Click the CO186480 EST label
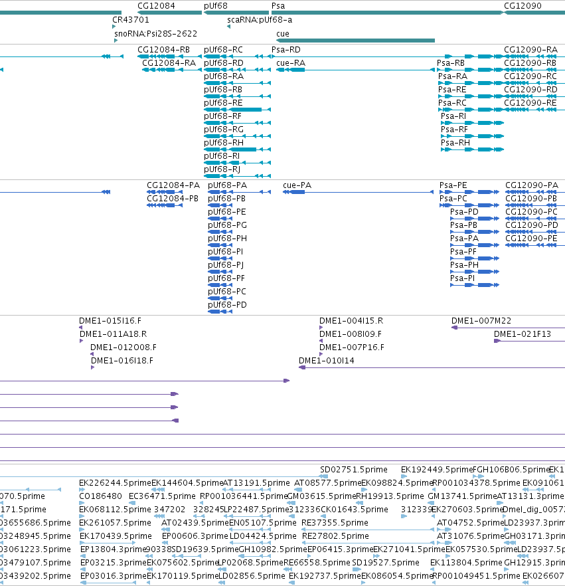Viewport: 565px width, 586px height. [x=100, y=496]
